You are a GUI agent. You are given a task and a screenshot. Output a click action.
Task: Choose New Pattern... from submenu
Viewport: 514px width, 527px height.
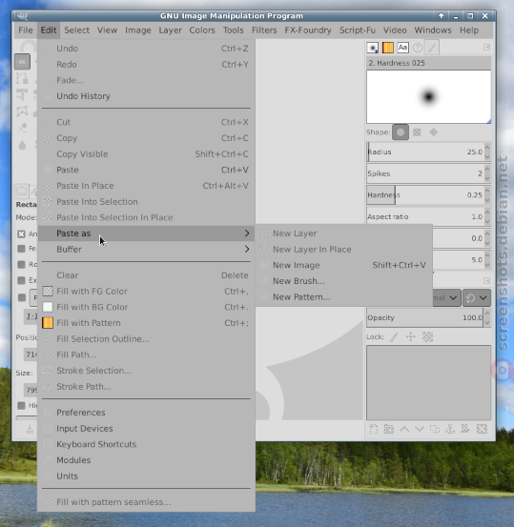click(343, 297)
